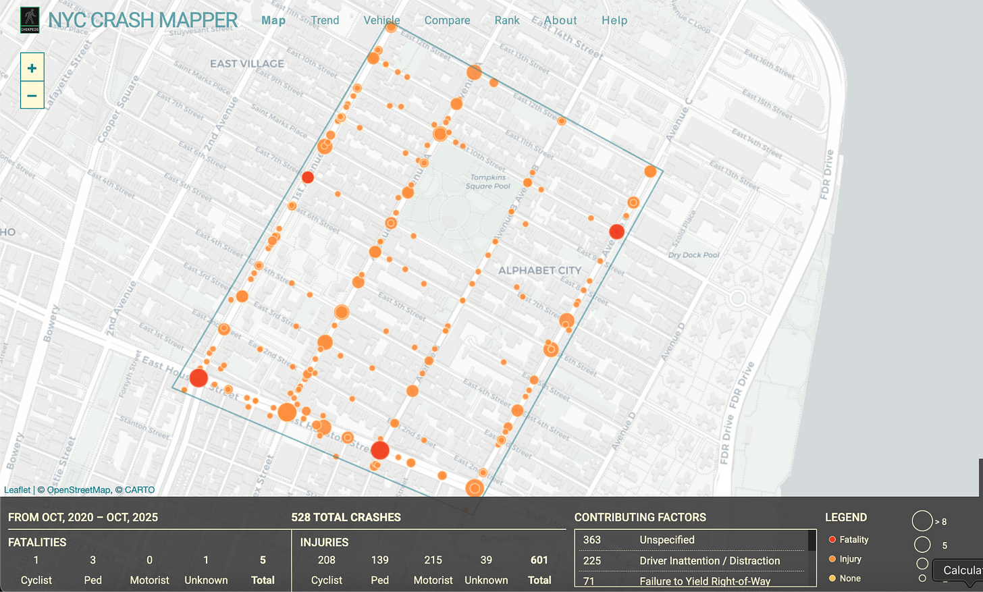Click the FATALITIES section heading
The width and height of the screenshot is (983, 592).
tap(37, 542)
